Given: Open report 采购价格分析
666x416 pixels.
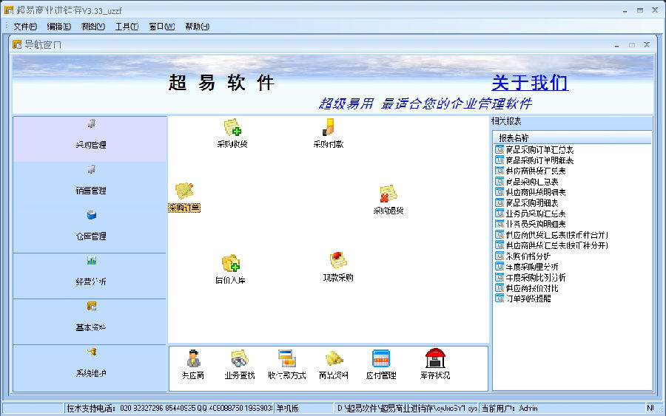Looking at the screenshot, I should (523, 256).
